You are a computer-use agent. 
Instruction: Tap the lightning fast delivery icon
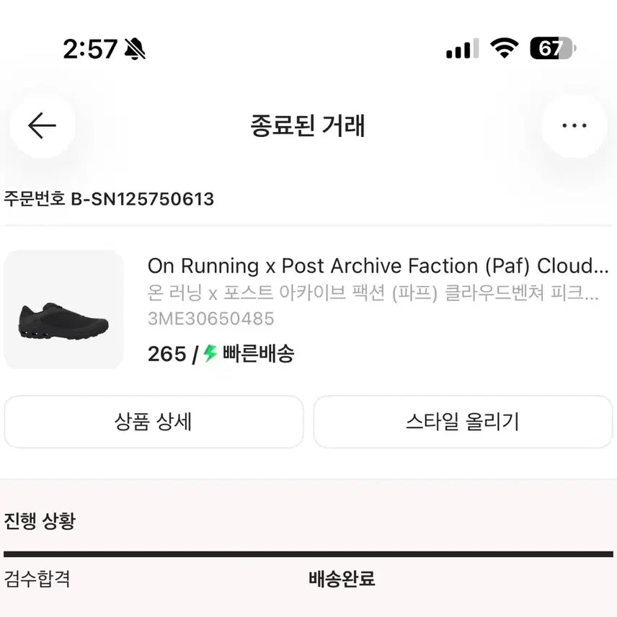click(x=209, y=353)
